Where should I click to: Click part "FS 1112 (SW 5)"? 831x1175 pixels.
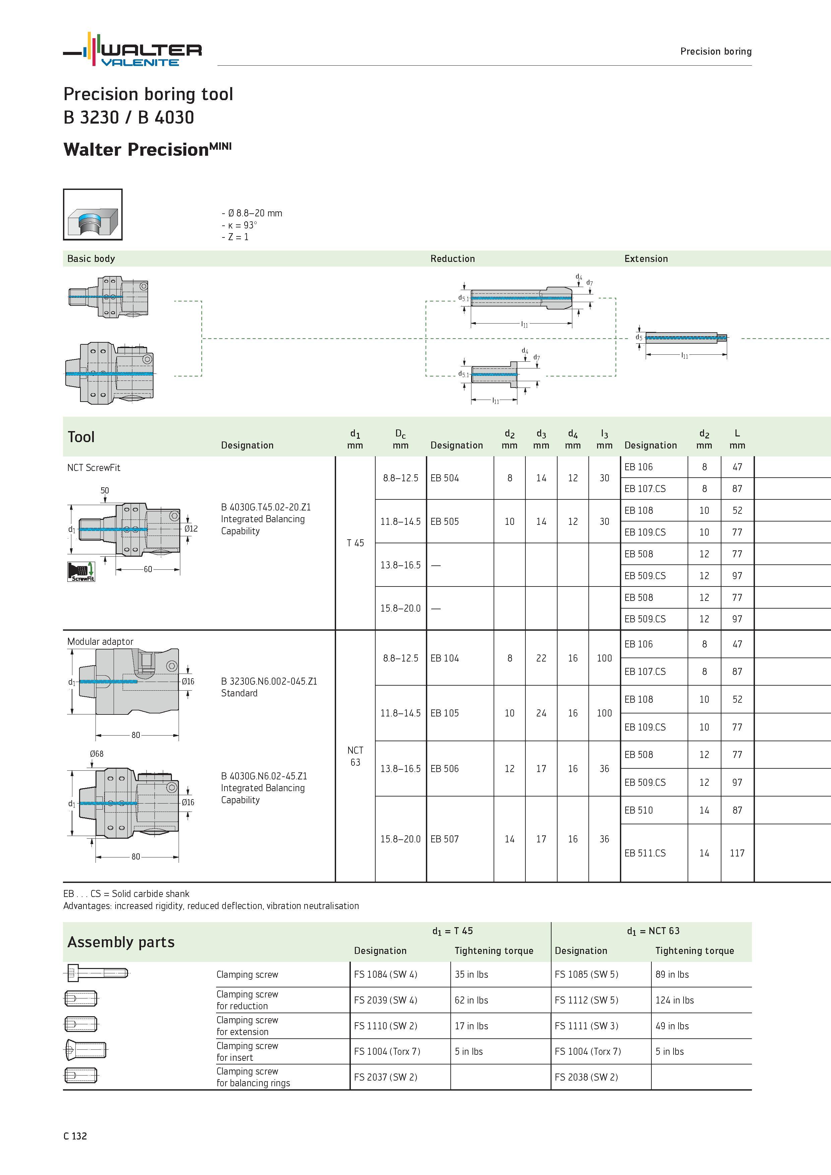click(586, 1000)
